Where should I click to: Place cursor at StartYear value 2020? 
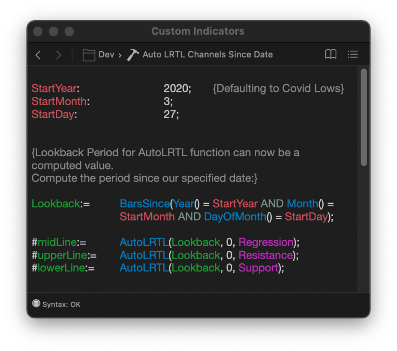coord(177,89)
